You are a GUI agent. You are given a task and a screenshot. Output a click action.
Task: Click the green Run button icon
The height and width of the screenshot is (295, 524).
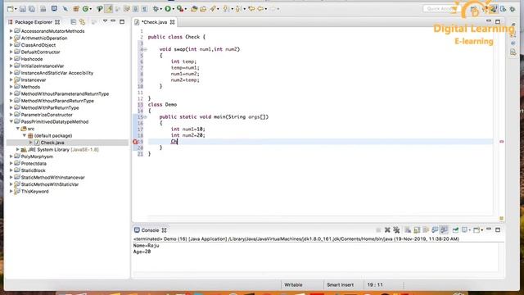click(167, 9)
